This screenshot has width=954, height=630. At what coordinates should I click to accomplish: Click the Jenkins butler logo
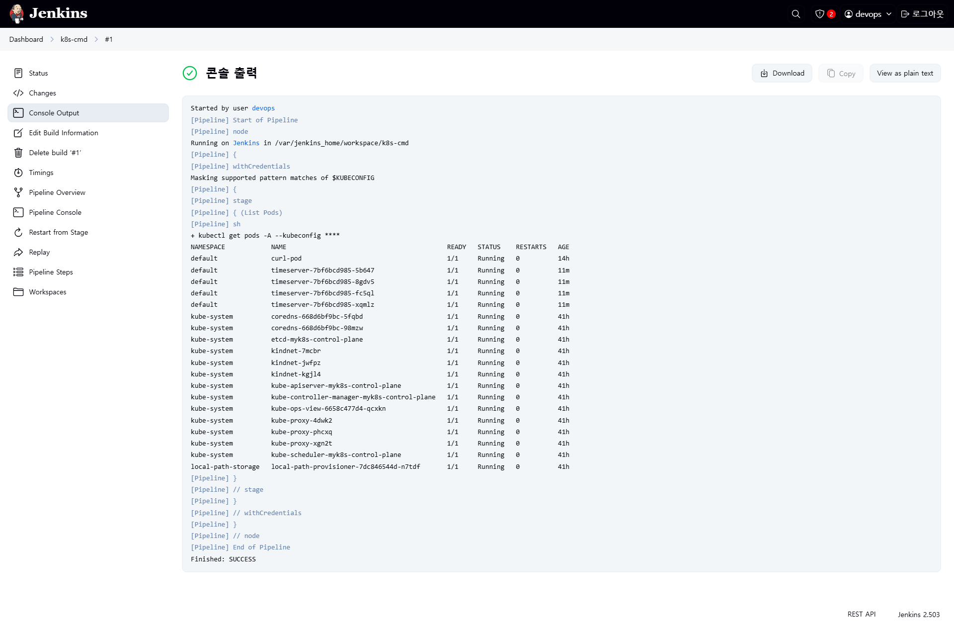pos(17,13)
